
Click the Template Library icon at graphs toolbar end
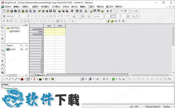[x=52, y=79]
